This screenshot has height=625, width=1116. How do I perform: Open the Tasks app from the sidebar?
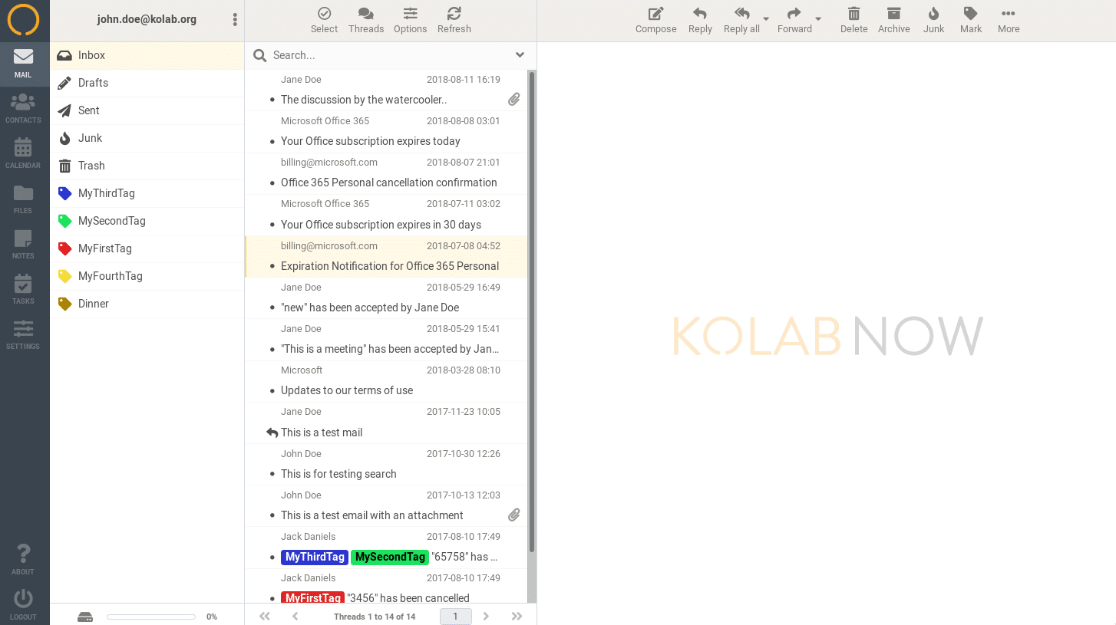[22, 288]
